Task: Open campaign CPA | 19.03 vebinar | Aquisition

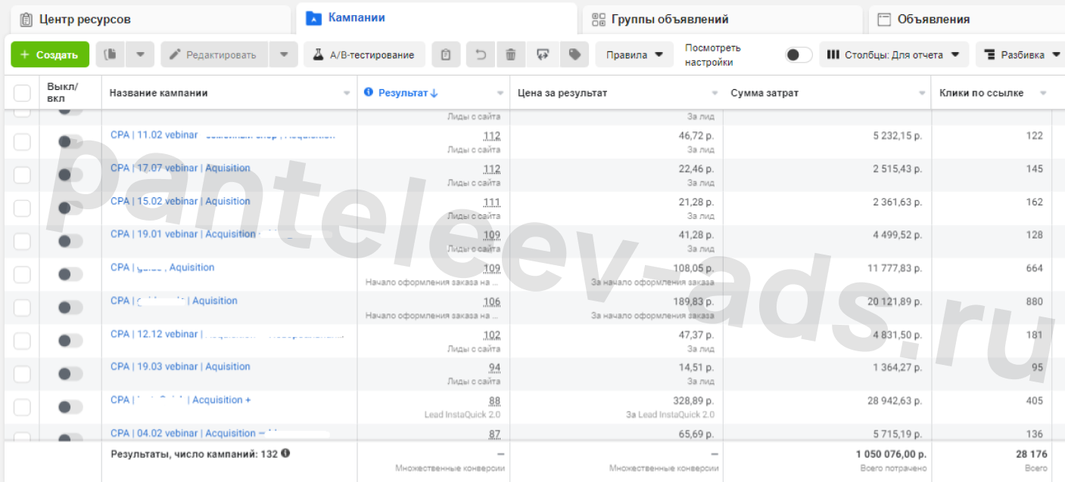Action: pos(180,366)
